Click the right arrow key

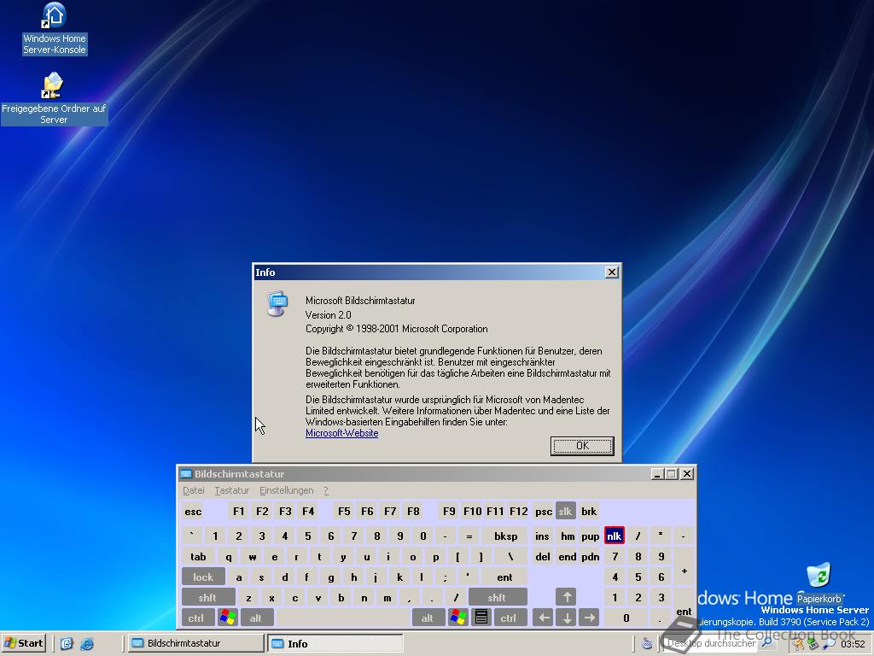589,618
